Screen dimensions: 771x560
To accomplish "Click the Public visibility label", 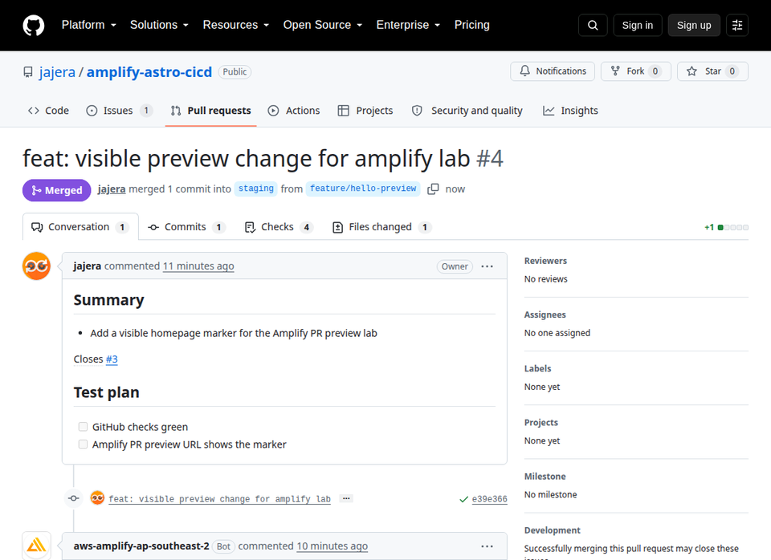I will [x=235, y=71].
